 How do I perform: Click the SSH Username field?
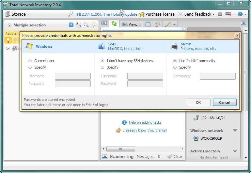click(x=145, y=76)
